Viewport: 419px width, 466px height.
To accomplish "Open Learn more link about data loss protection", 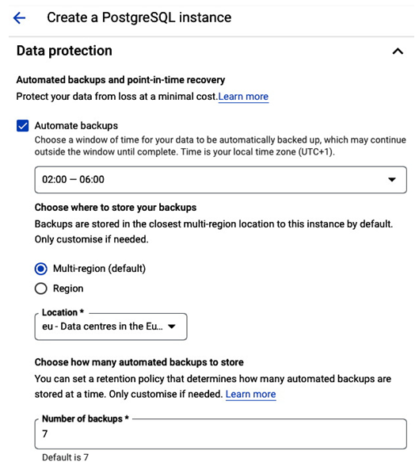I will tap(243, 97).
